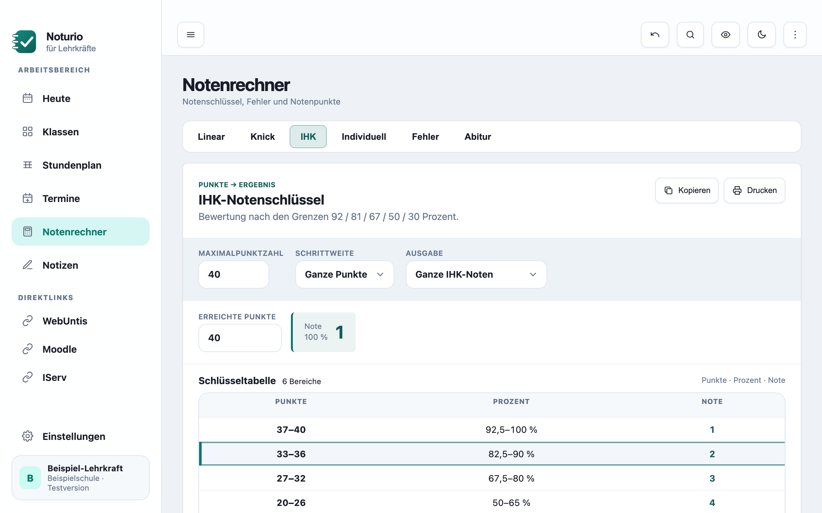Click the Noturio checkmark logo

(24, 42)
